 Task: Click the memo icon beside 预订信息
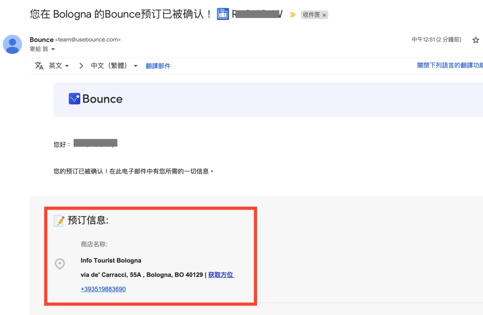point(59,220)
